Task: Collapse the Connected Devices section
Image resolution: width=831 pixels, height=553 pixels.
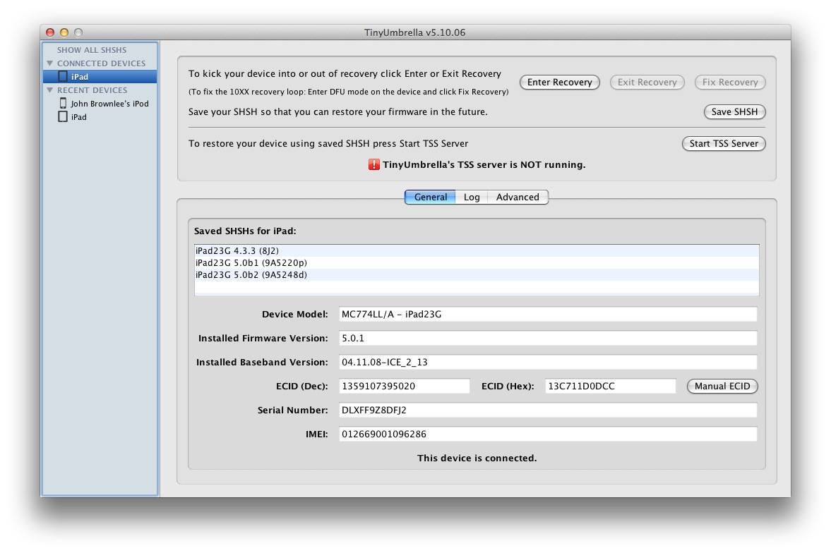Action: [50, 63]
